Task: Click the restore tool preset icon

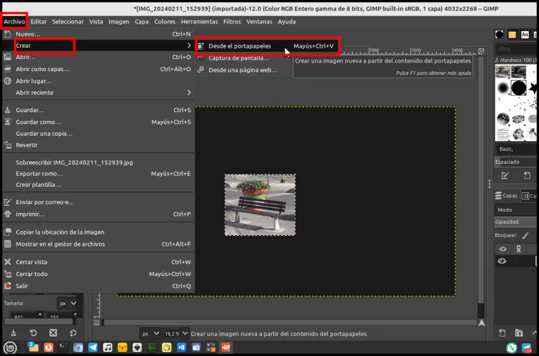Action: pyautogui.click(x=34, y=332)
